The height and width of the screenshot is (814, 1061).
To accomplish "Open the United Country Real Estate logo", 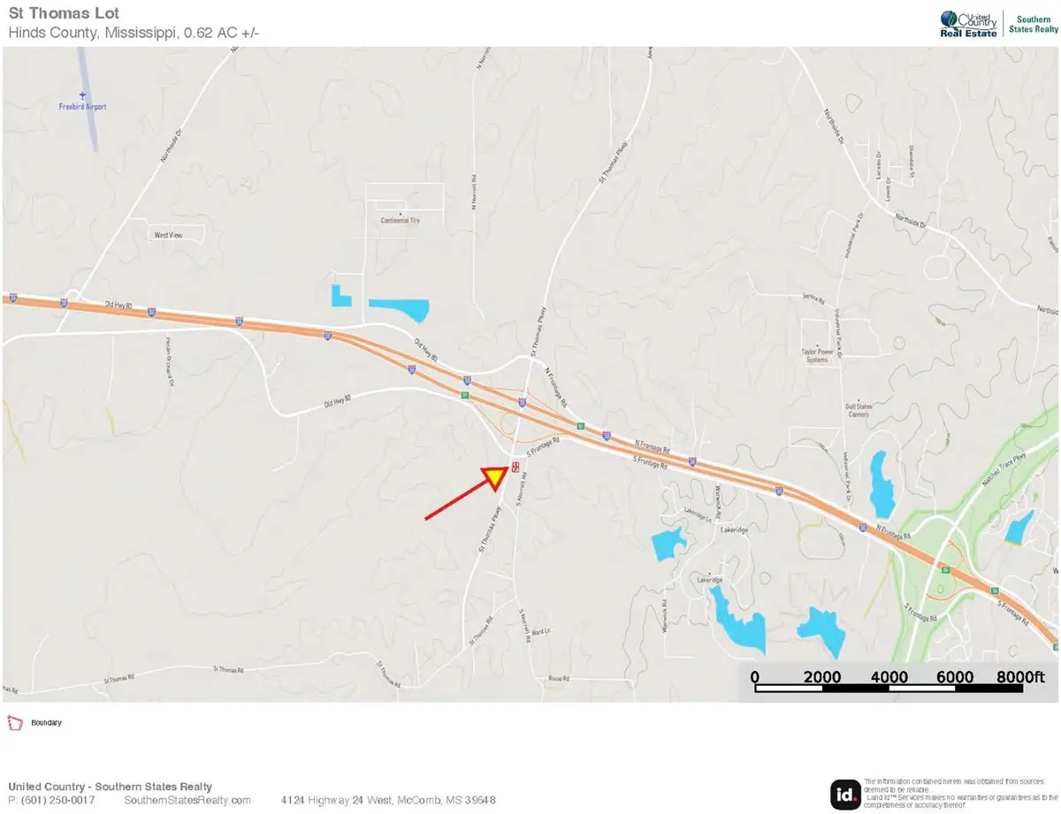I will (970, 23).
